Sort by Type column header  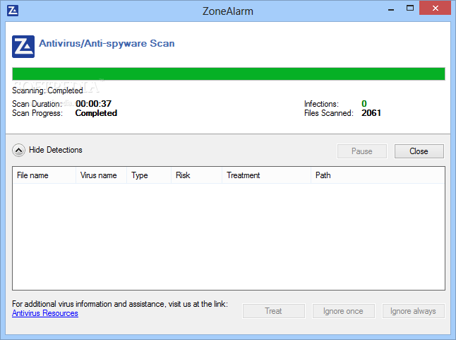(149, 175)
